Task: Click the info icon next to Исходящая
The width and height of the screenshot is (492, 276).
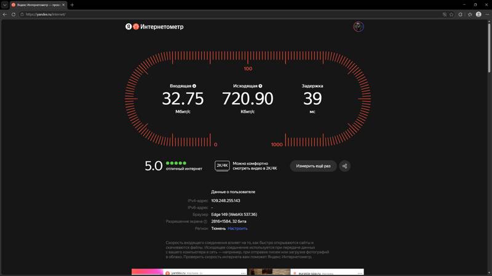Action: [260, 86]
